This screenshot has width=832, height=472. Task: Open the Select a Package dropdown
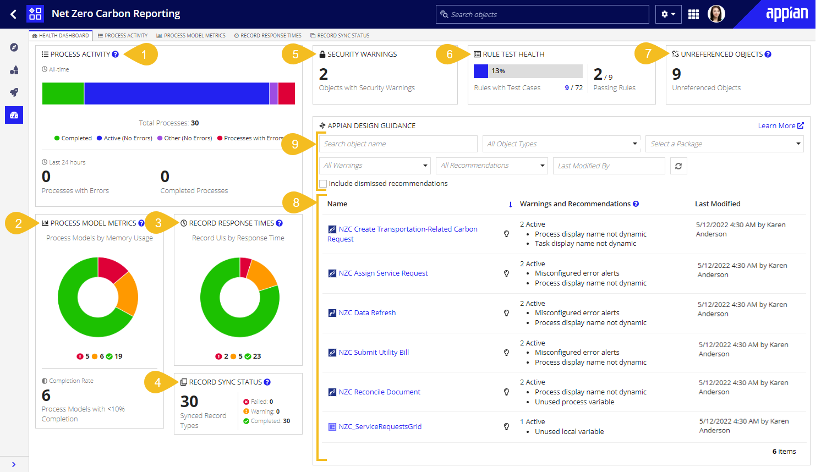[x=724, y=144]
